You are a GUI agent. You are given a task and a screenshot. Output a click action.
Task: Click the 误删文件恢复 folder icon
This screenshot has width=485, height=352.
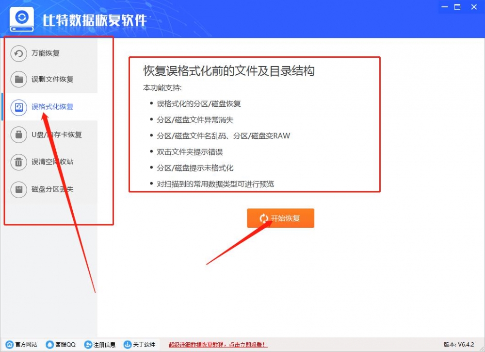pyautogui.click(x=18, y=79)
